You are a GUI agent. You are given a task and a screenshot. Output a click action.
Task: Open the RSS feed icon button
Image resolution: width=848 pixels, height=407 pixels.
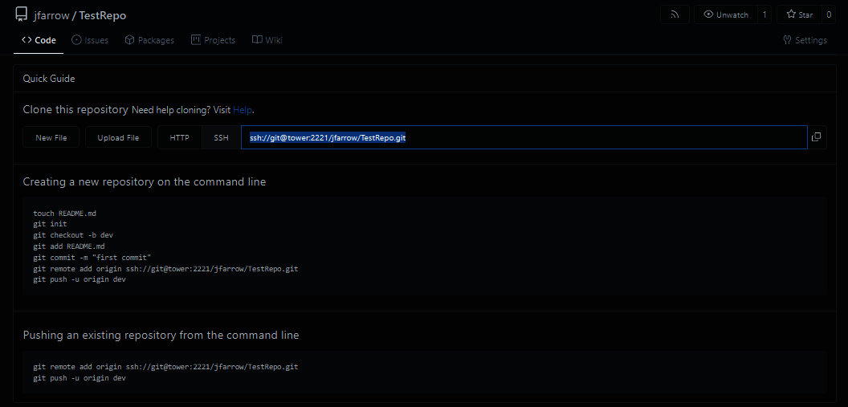point(675,14)
